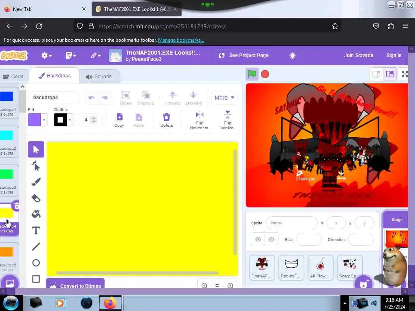Toggle the small stage layout
The width and height of the screenshot is (415, 311).
(x=376, y=74)
